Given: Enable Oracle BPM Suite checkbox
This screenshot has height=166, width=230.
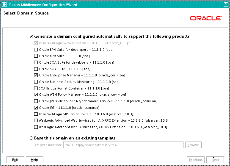Looking at the screenshot, I should 36,56.
